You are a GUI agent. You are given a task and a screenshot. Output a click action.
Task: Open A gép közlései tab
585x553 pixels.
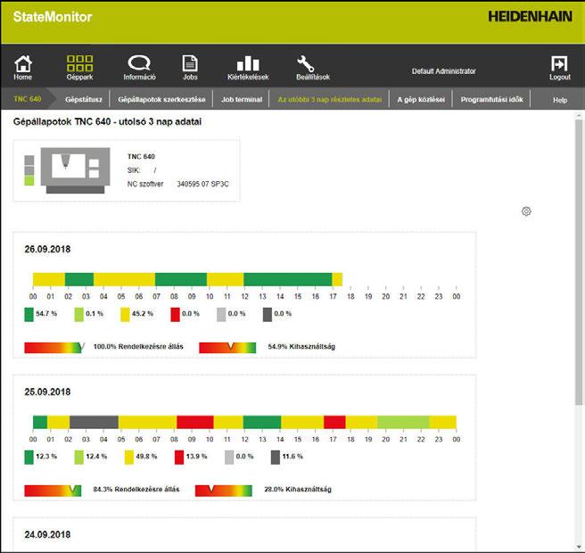pyautogui.click(x=421, y=100)
